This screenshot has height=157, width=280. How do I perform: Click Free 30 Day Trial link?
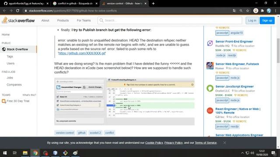18,101
